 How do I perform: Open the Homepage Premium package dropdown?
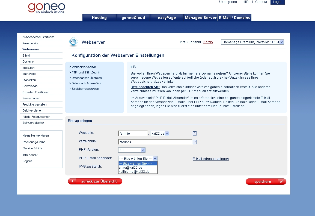coord(252,42)
